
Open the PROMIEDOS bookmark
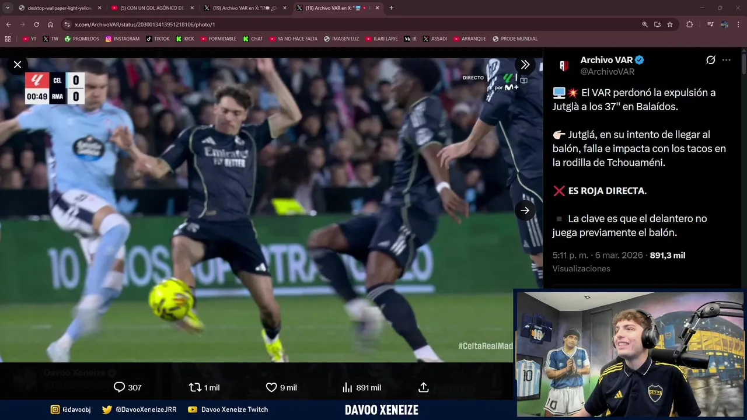click(x=82, y=39)
